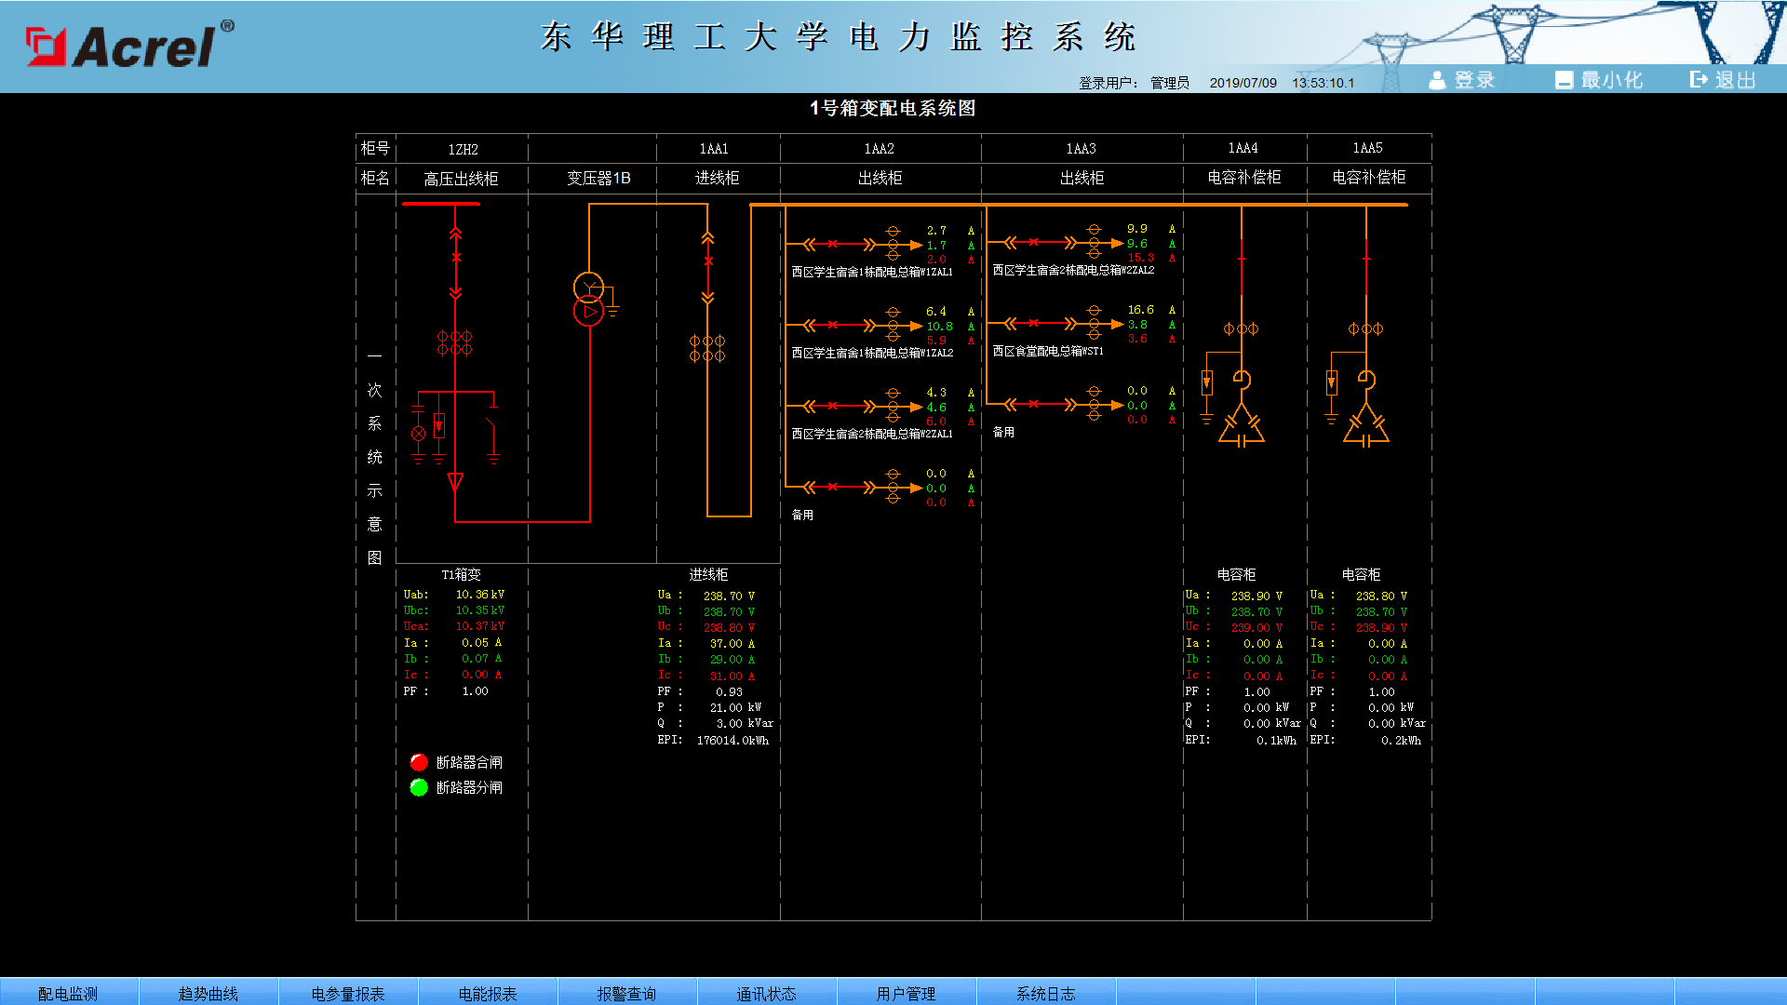Click cabinet number 1ZH2
This screenshot has height=1005, width=1787.
click(463, 149)
